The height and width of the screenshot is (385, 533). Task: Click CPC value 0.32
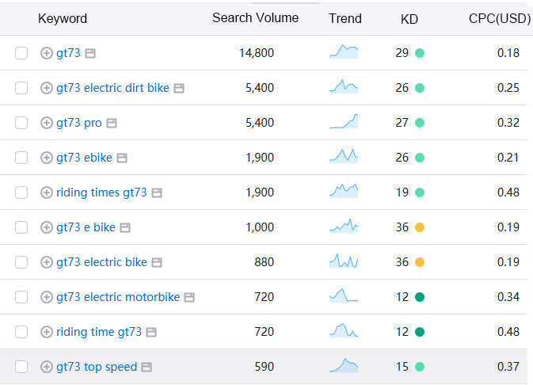click(508, 123)
